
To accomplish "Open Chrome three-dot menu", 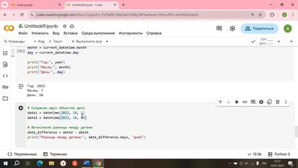I will [x=293, y=14].
